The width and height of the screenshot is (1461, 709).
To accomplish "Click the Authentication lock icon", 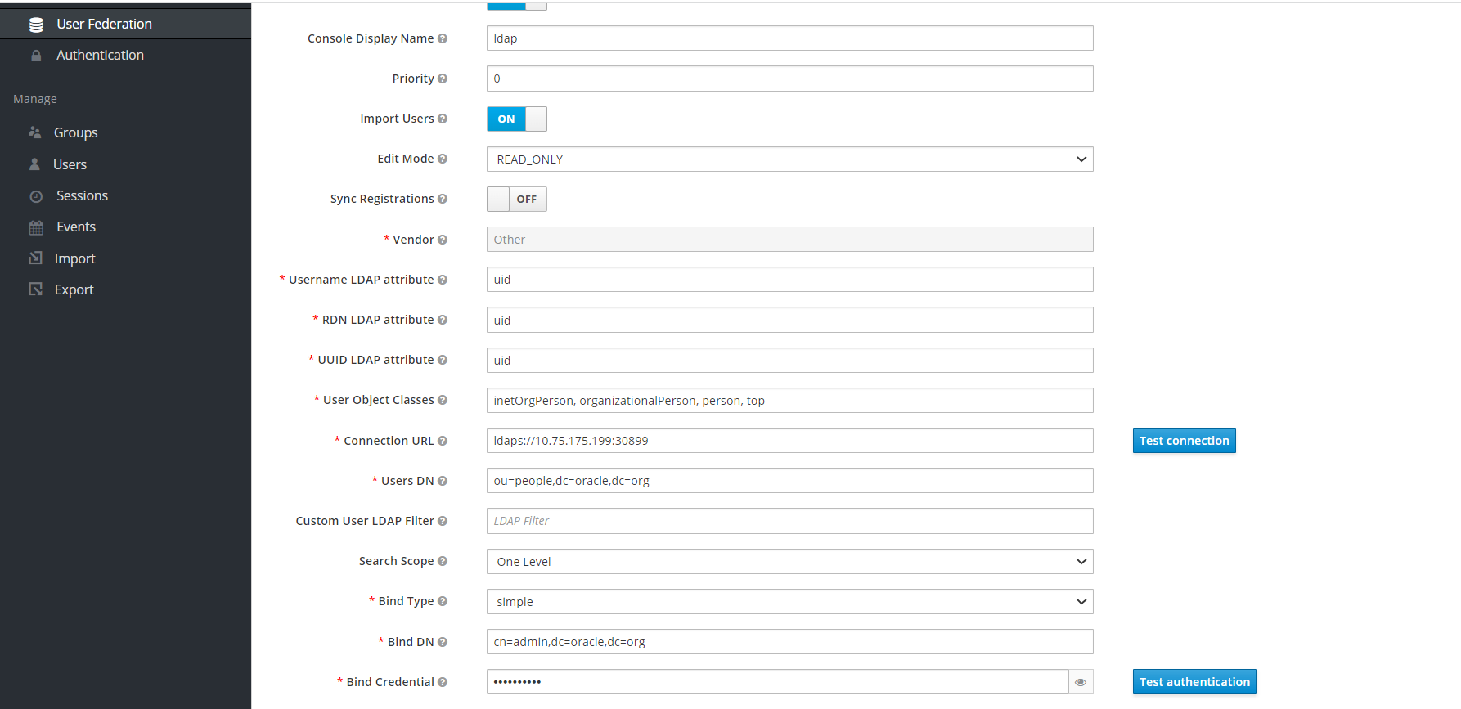I will pyautogui.click(x=36, y=56).
